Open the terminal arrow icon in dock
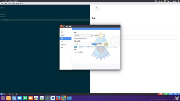The width and height of the screenshot is (180, 101). coord(47,98)
